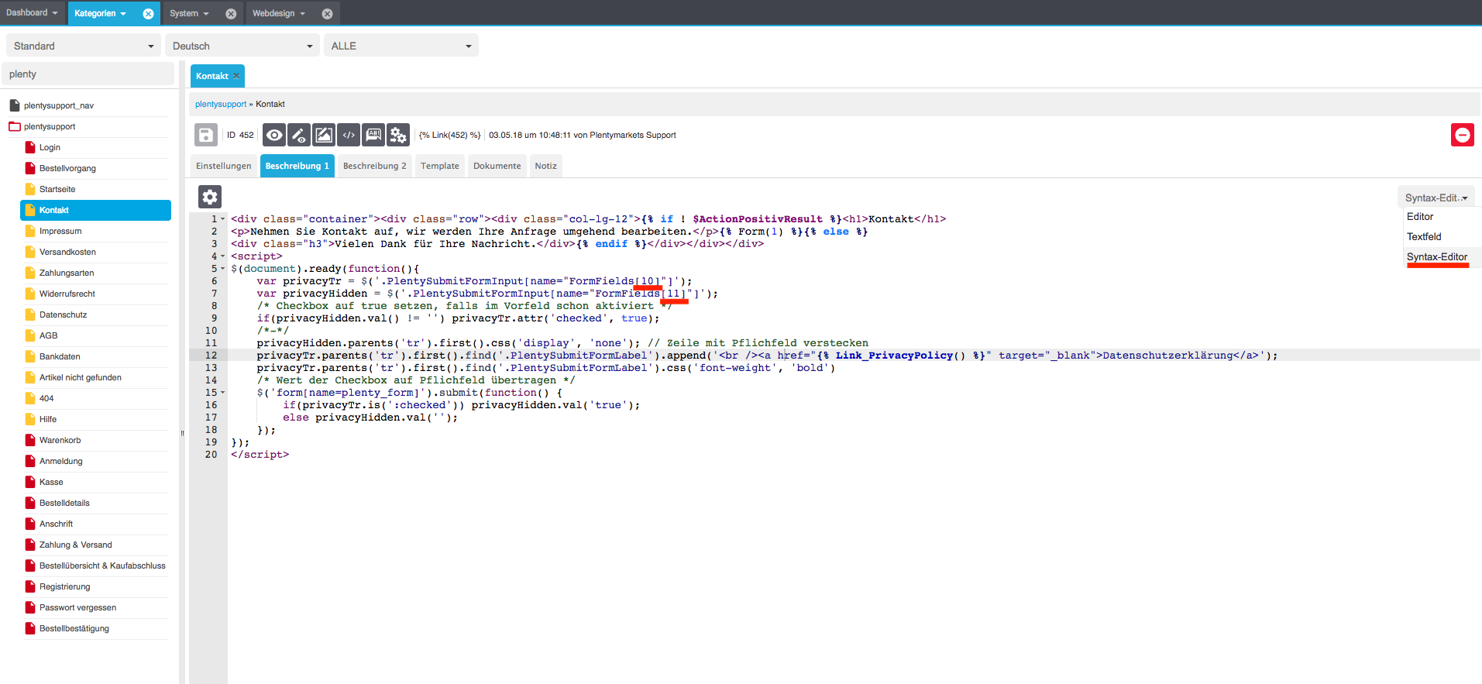Open the Kategorien dropdown menu

coord(100,13)
